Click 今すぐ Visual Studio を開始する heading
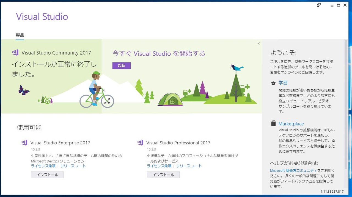The image size is (352, 197). tap(159, 53)
